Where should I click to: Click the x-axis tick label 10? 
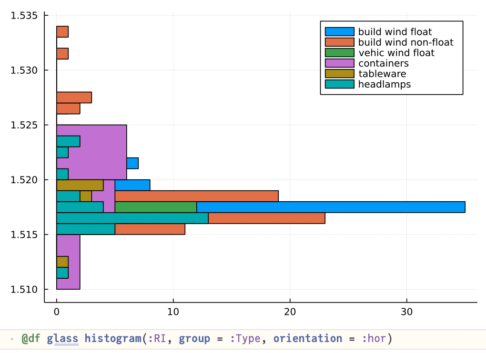pyautogui.click(x=173, y=312)
